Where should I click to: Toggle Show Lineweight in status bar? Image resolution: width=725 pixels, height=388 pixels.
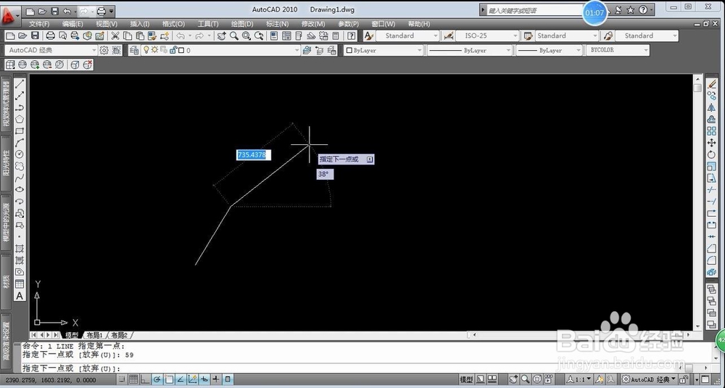point(216,380)
